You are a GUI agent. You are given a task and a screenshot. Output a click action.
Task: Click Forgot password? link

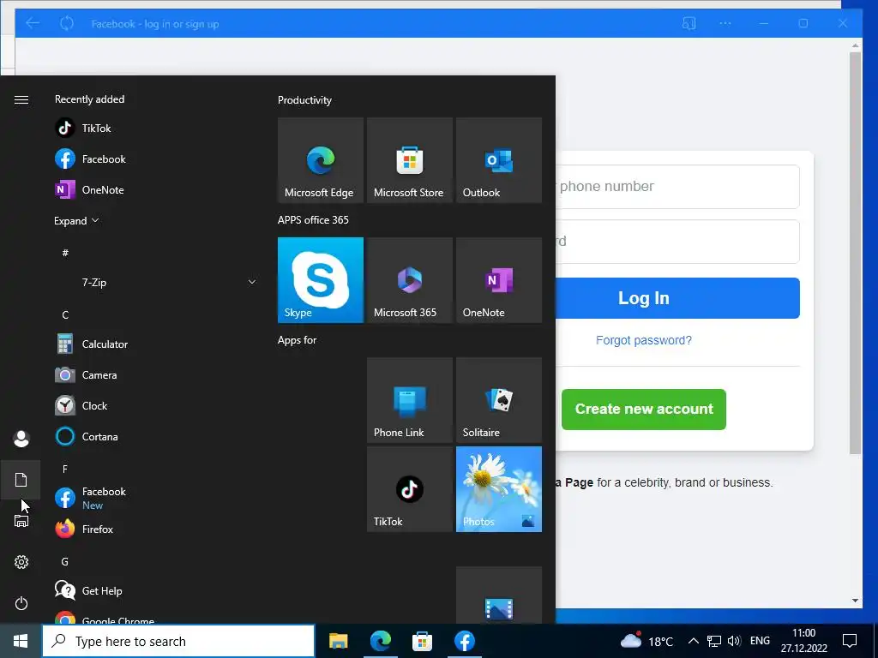(x=643, y=340)
